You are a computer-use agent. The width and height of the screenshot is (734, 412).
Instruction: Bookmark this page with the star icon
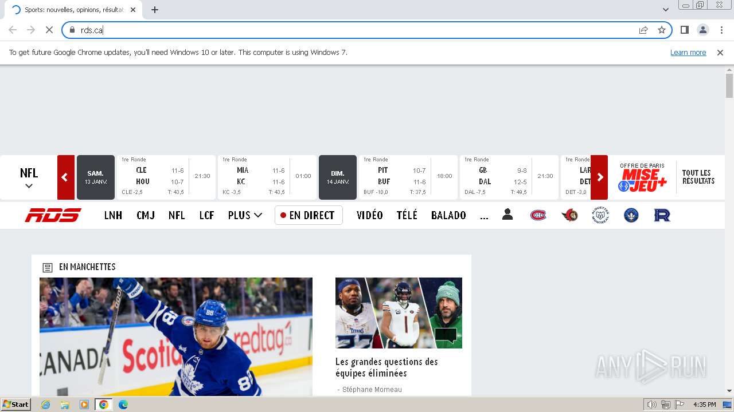662,30
